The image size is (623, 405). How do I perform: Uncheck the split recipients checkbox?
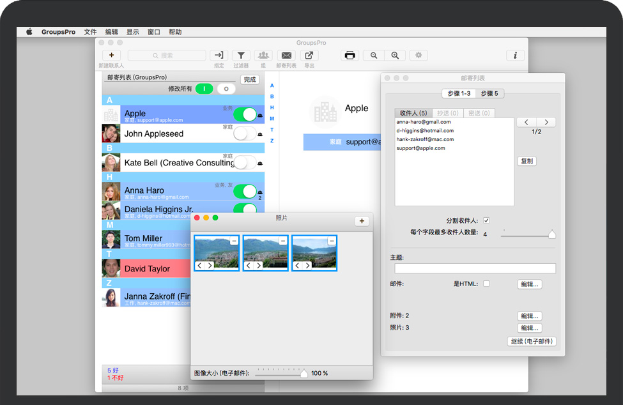click(486, 220)
